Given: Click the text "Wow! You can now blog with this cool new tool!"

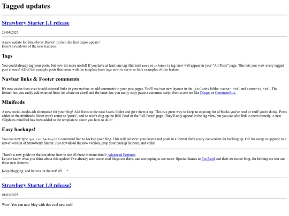Looking at the screenshot, I should click(37, 205).
